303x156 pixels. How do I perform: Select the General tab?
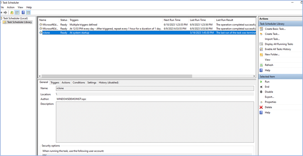(44, 82)
